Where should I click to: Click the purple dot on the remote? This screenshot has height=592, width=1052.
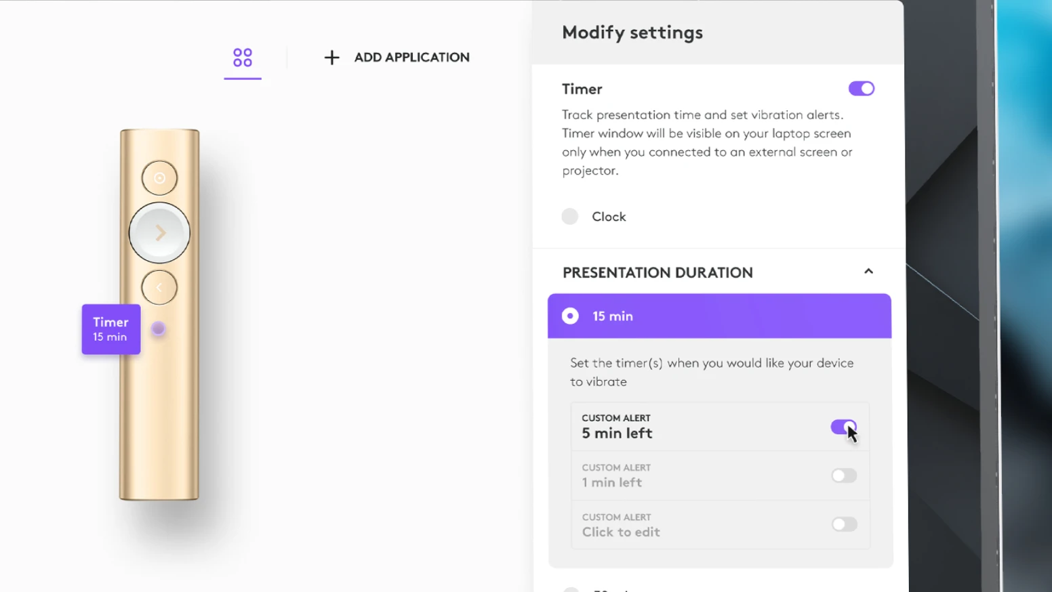(x=158, y=329)
